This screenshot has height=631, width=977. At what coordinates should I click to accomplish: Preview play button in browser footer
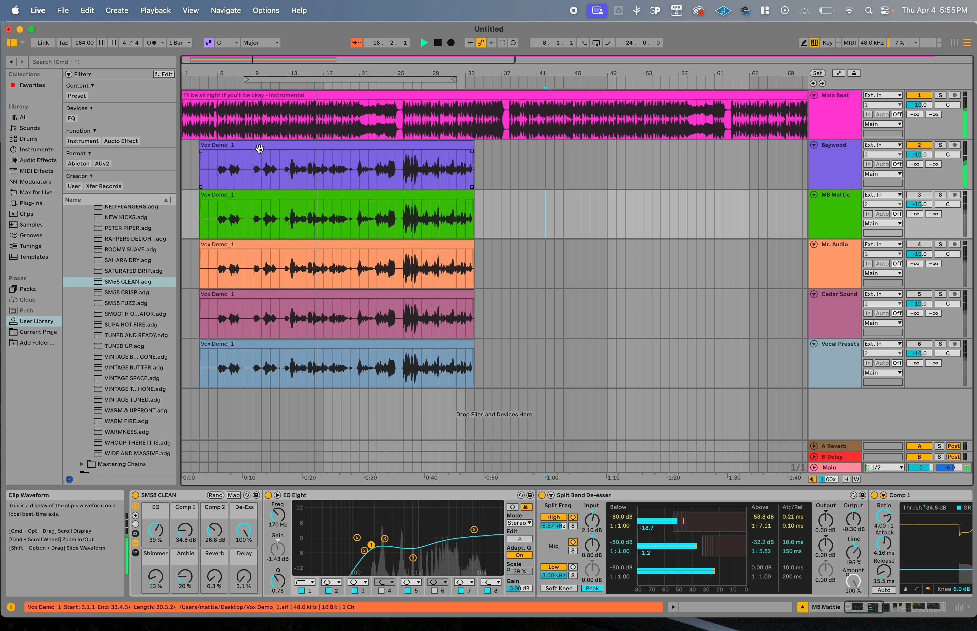coord(69,479)
